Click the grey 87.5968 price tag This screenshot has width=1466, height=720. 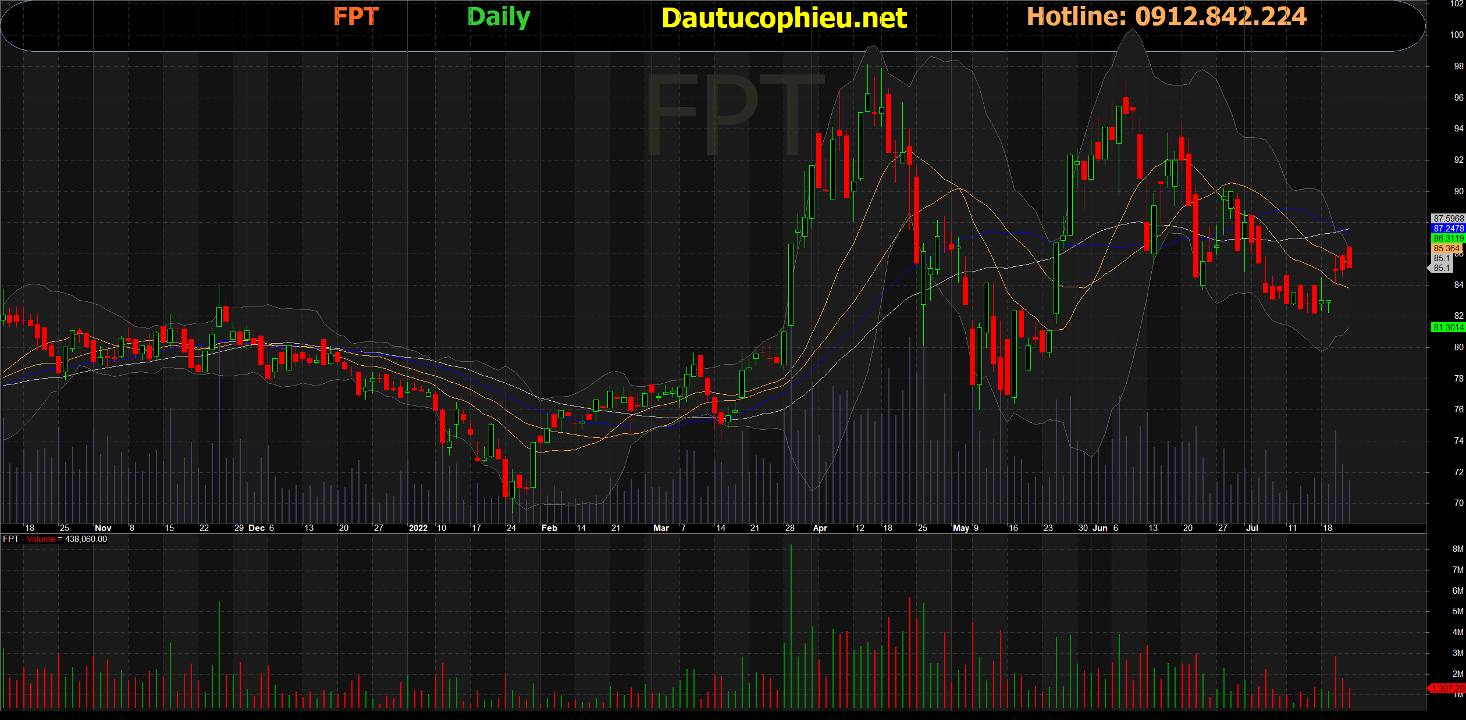(1447, 219)
